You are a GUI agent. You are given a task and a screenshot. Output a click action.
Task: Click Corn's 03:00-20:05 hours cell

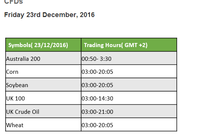coord(129,72)
